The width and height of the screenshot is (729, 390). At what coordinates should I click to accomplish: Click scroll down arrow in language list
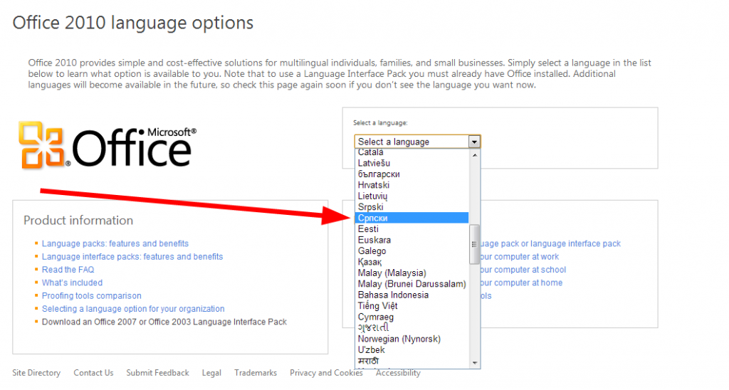475,363
